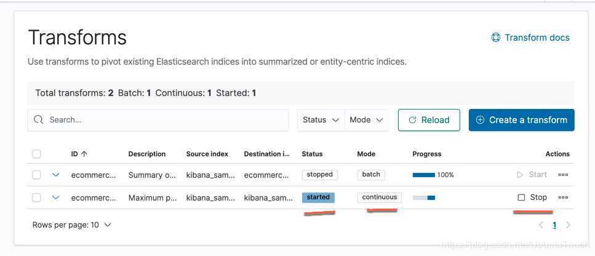The width and height of the screenshot is (595, 256).
Task: Click the next page arrow
Action: click(568, 225)
